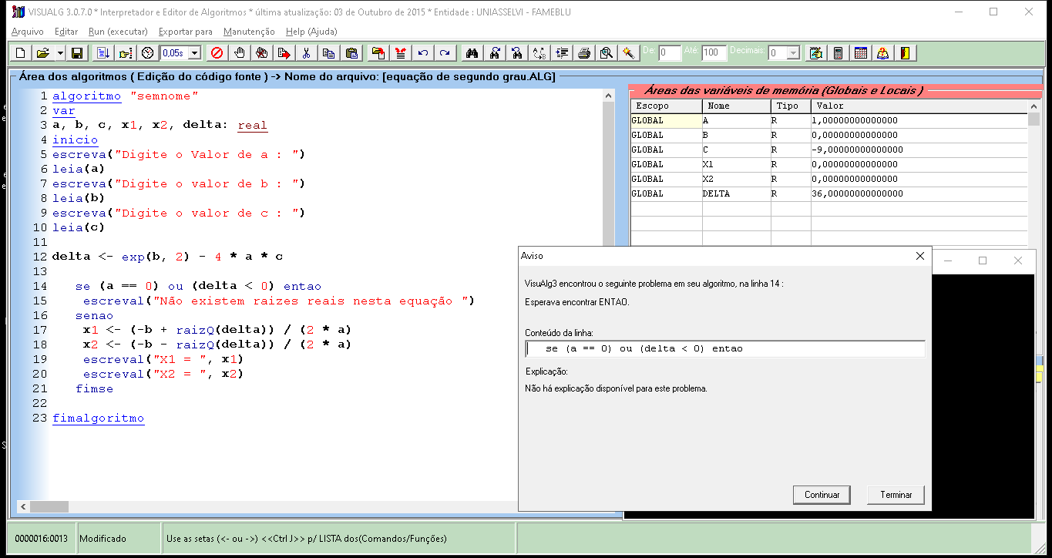Click the 'inicio' keyword on line 4

(75, 140)
